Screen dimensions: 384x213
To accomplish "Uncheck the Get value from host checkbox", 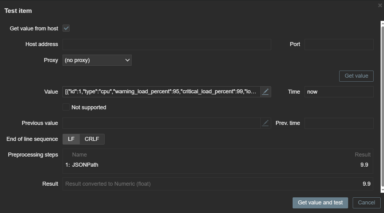I will [66, 28].
